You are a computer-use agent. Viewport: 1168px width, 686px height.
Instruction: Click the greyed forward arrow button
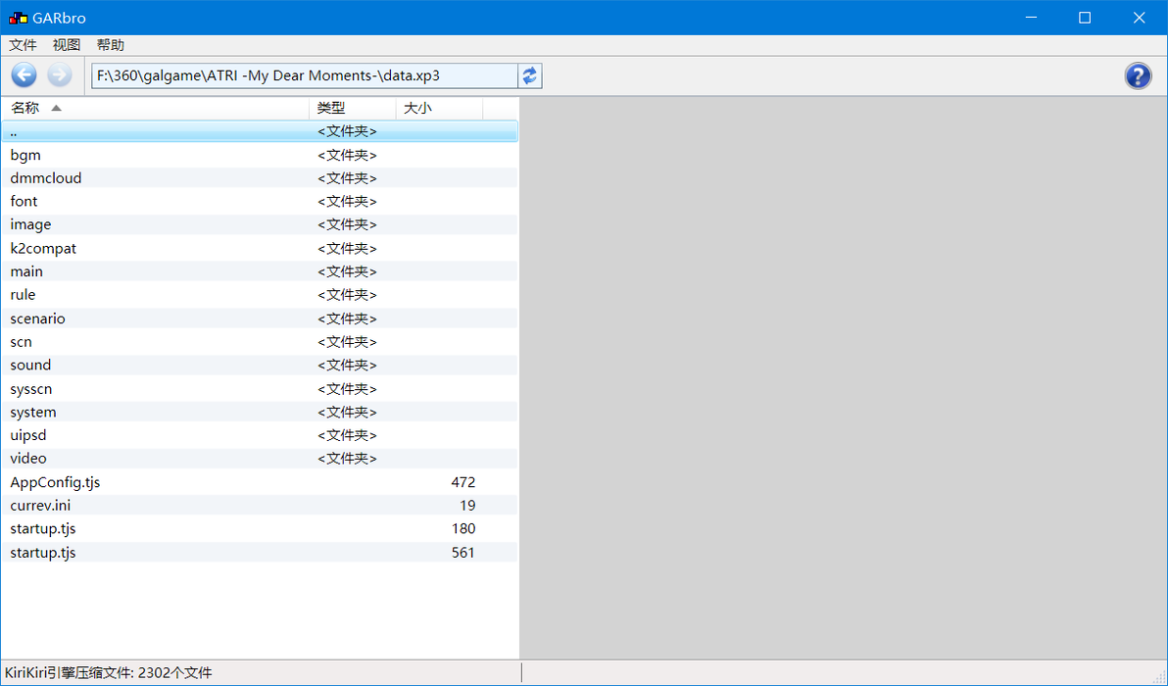click(60, 75)
